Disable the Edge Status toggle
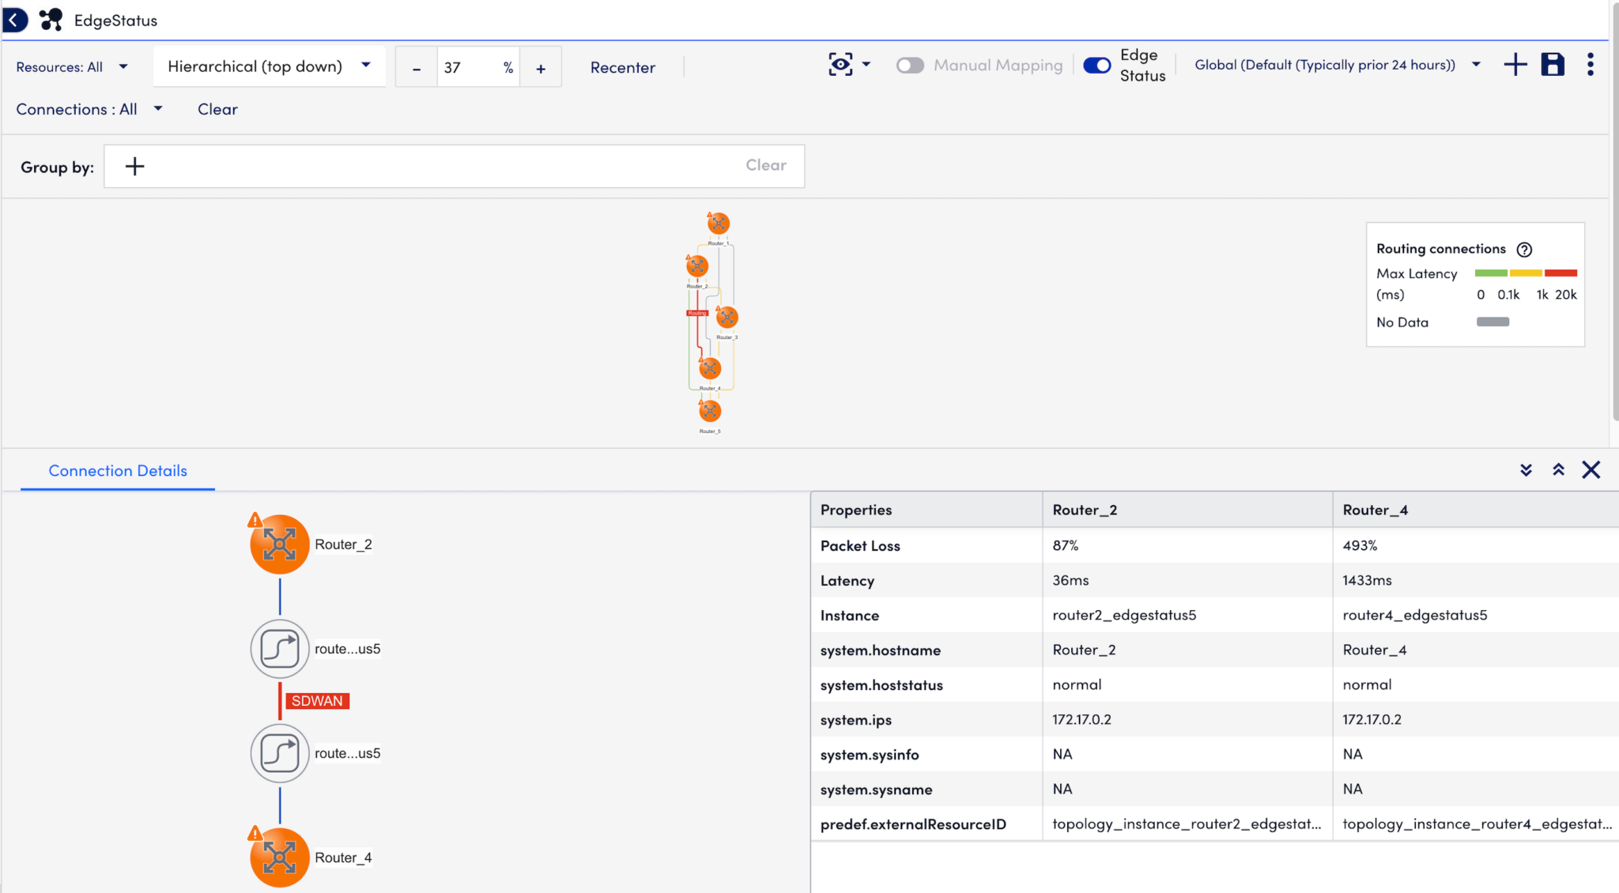Viewport: 1619px width, 893px height. point(1097,66)
